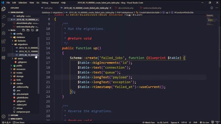
Task: Expand the routes folder
Action: pyautogui.click(x=19, y=73)
